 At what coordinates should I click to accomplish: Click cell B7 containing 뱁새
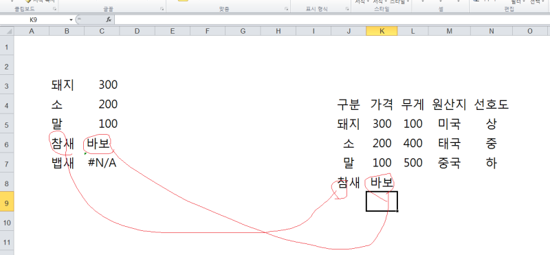coord(67,163)
